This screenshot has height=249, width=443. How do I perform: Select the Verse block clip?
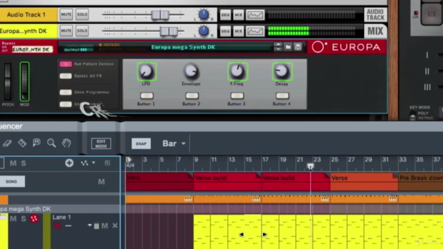[364, 181]
